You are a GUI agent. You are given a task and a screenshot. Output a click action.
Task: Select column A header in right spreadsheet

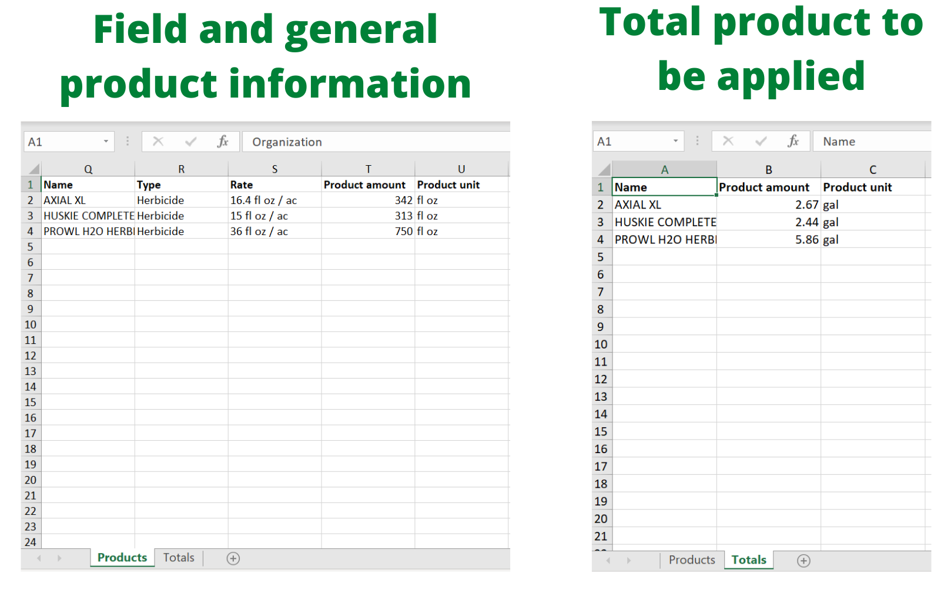[x=665, y=170]
